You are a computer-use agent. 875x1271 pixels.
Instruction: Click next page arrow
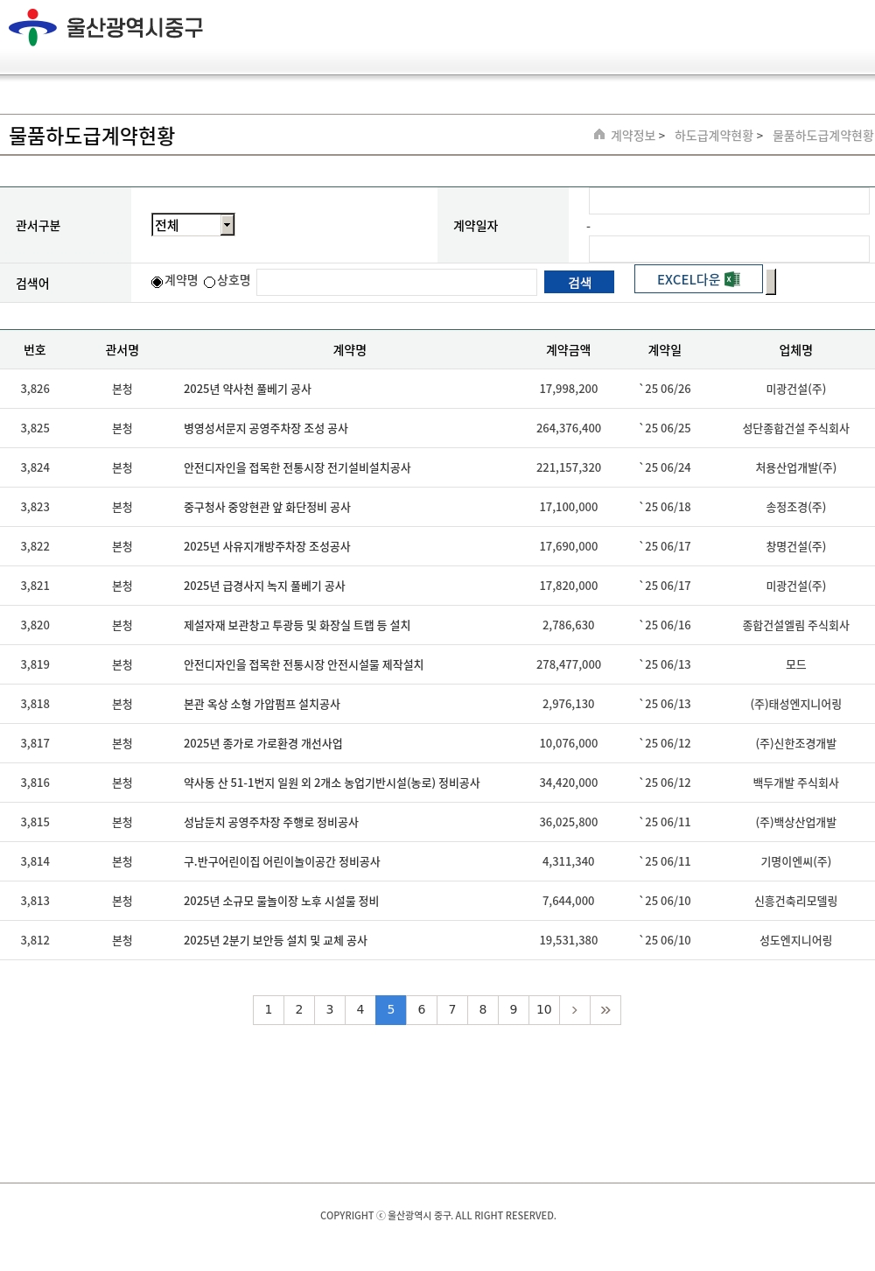pos(575,1010)
